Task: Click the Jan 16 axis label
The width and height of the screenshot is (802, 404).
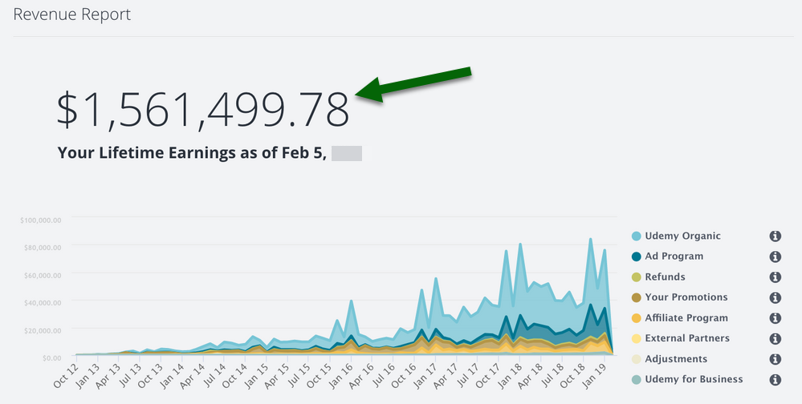Action: click(x=345, y=374)
